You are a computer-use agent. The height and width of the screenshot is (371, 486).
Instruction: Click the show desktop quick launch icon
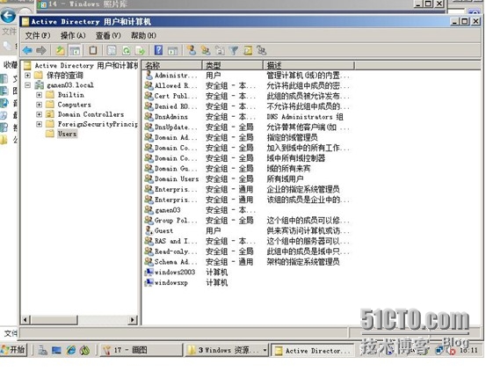pos(56,350)
